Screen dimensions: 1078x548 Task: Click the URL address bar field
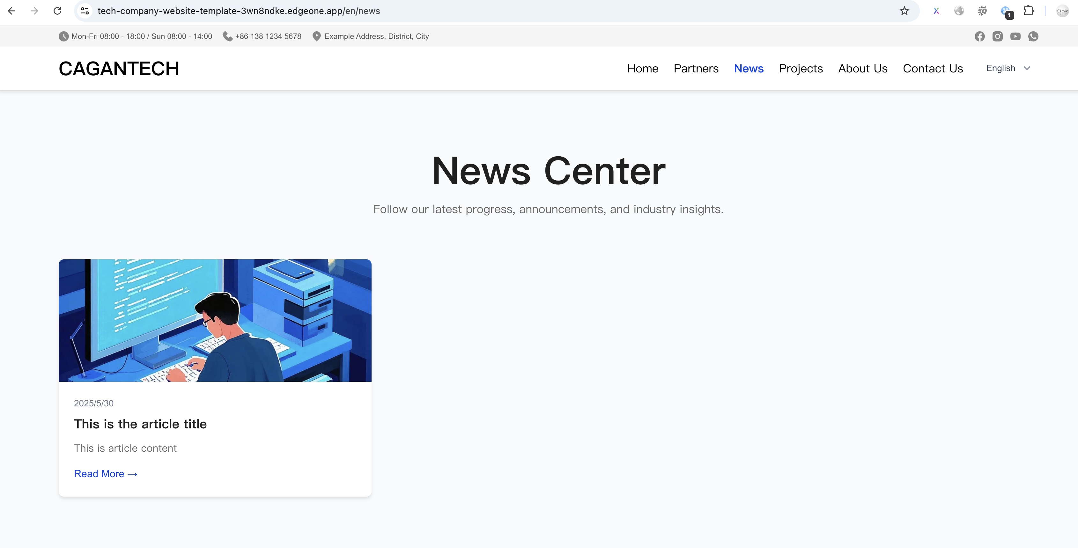[x=460, y=11]
